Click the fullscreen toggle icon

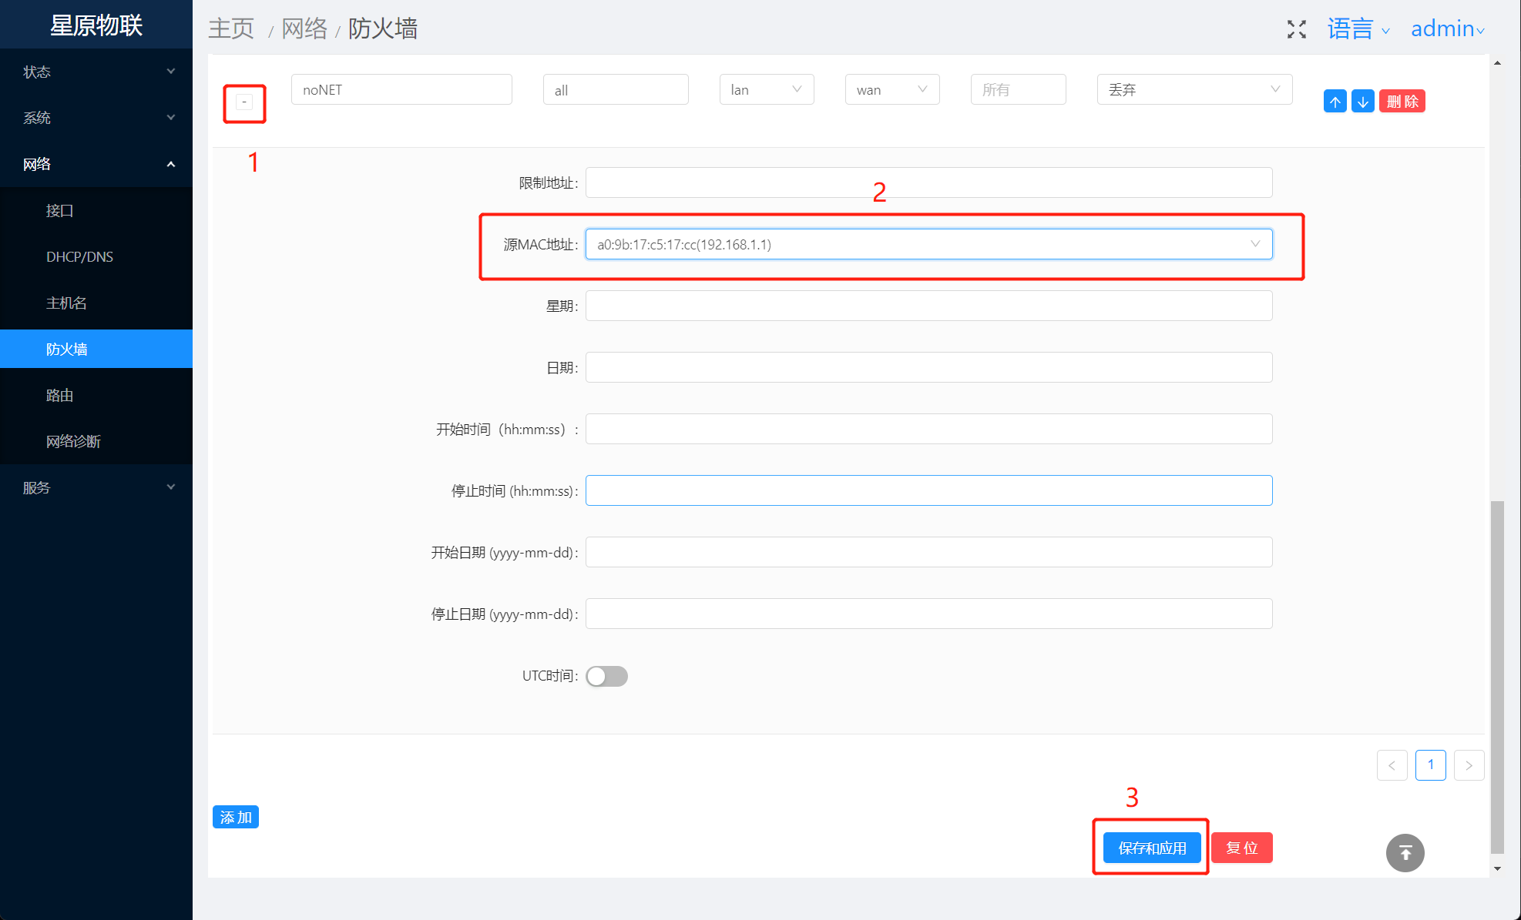1296,29
